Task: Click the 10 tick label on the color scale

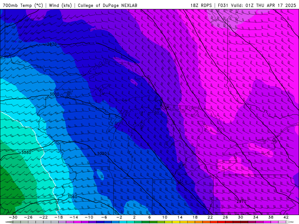Action: [165, 217]
